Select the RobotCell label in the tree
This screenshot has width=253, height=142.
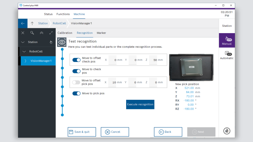tap(36, 52)
